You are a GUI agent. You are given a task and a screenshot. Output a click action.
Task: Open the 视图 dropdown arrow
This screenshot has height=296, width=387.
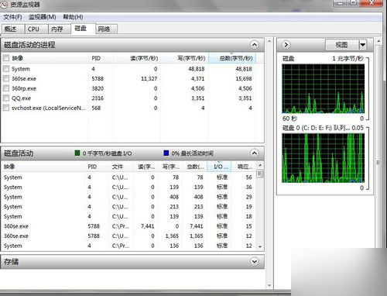363,45
